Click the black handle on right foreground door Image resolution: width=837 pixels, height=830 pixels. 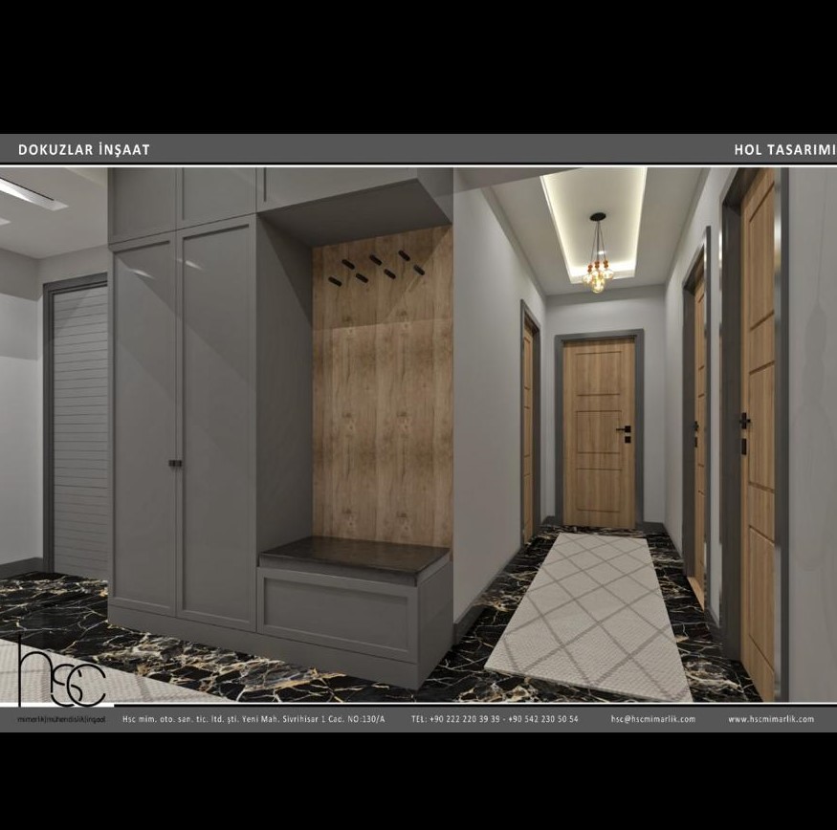pos(743,423)
